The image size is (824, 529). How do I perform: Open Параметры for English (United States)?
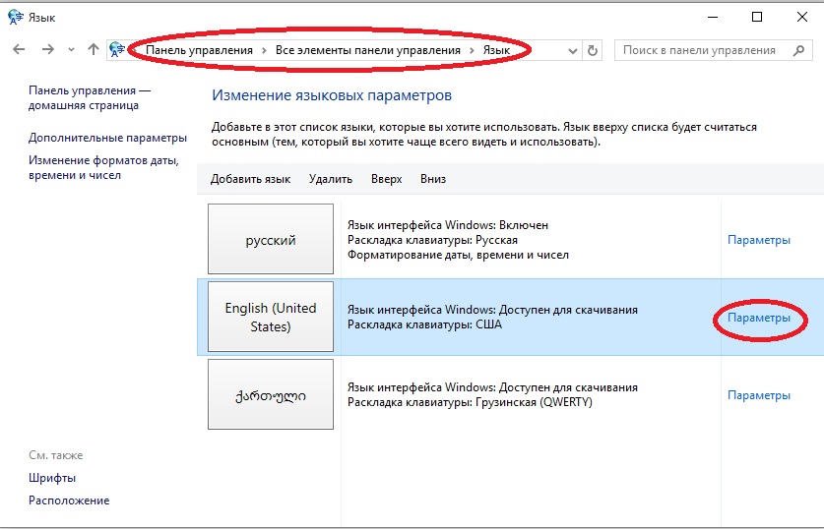[x=759, y=318]
